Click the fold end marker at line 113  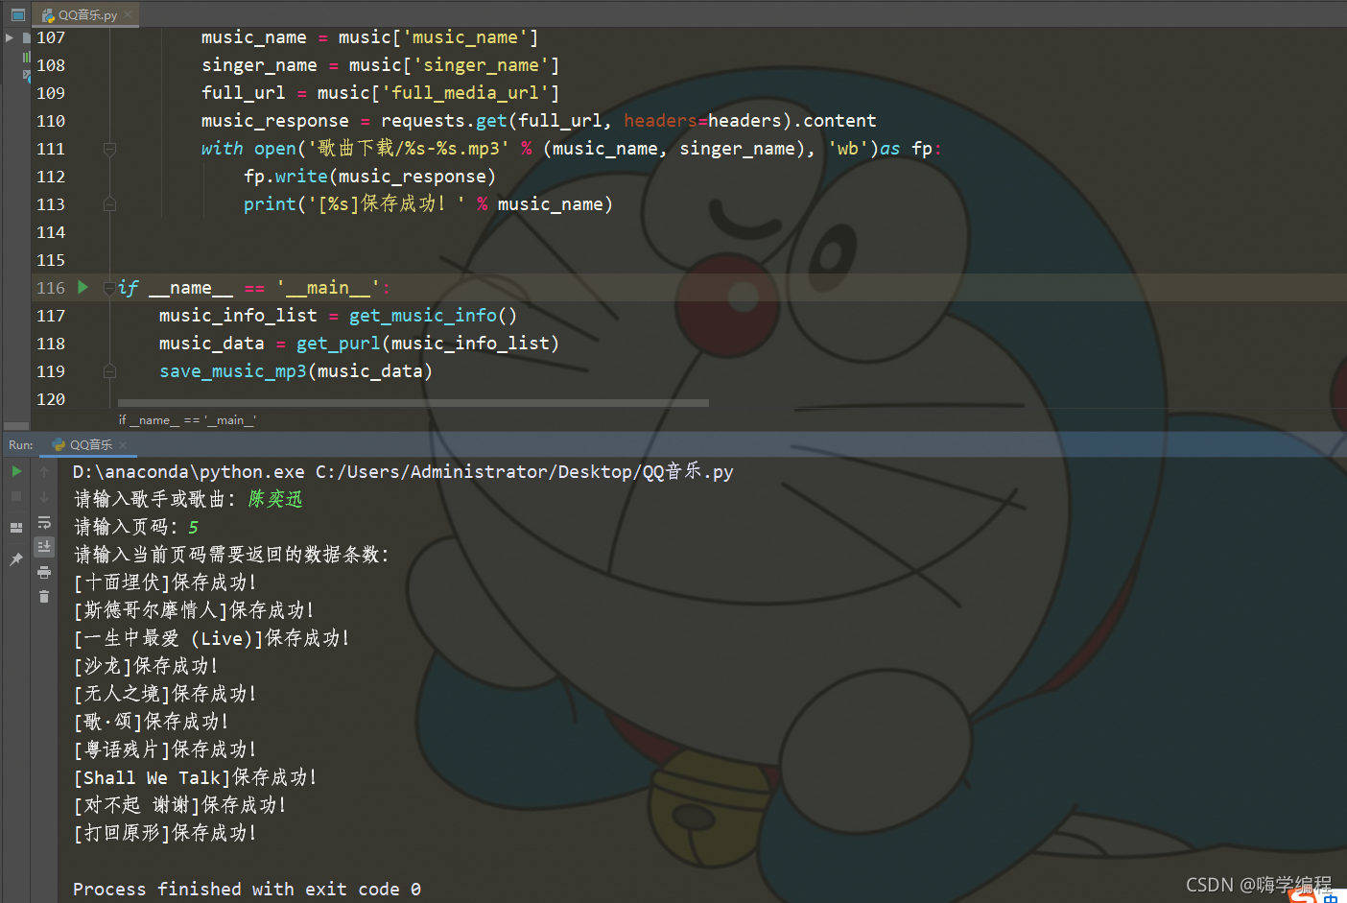click(109, 204)
